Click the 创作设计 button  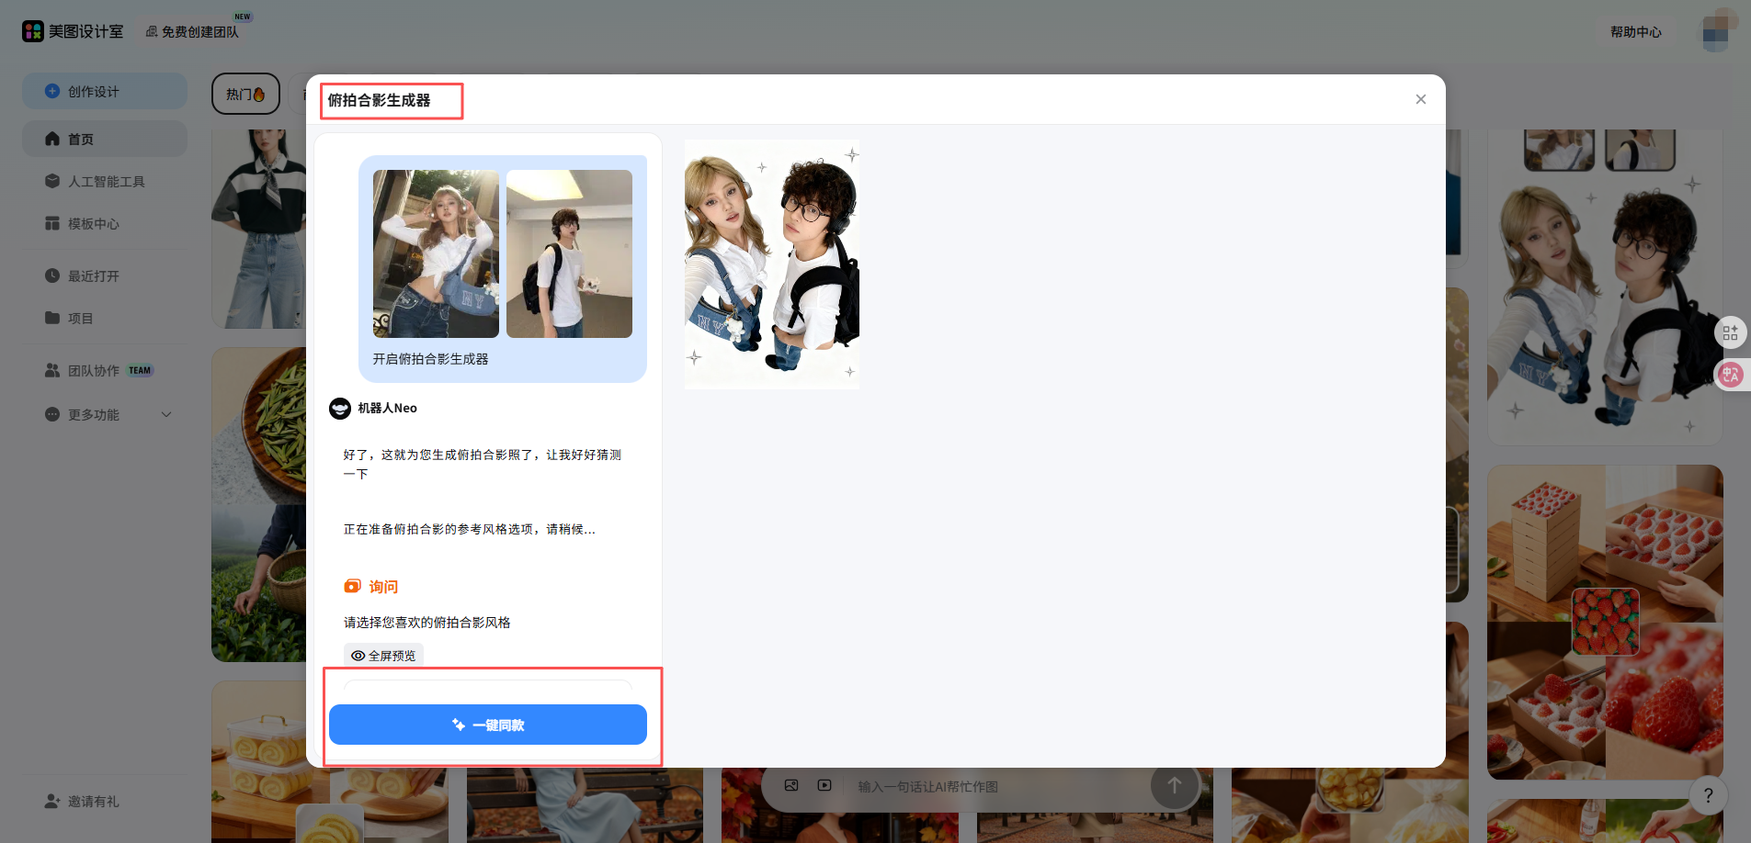(x=104, y=92)
